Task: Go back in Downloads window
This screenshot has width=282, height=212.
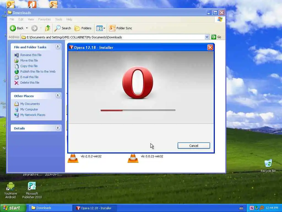Action: click(17, 28)
